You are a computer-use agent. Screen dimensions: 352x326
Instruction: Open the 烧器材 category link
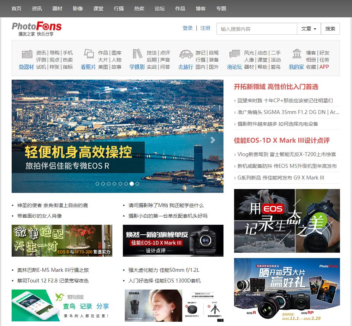(26, 67)
